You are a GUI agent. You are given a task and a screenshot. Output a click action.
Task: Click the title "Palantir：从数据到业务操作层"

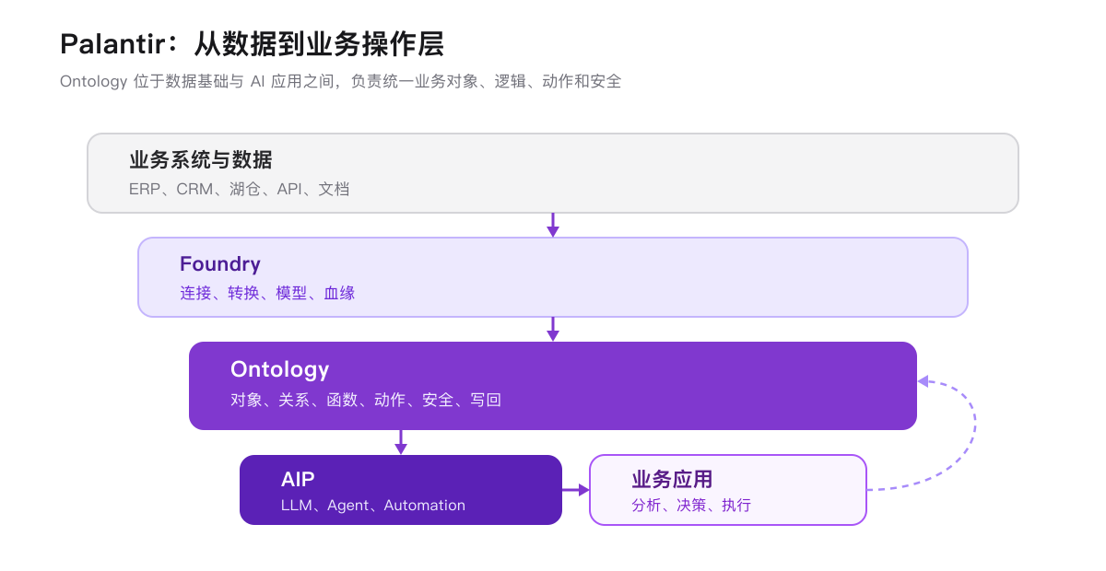point(252,43)
